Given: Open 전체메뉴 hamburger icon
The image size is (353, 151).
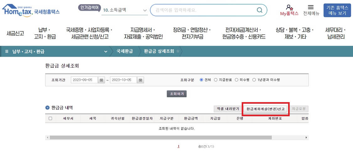Looking at the screenshot, I should (311, 7).
